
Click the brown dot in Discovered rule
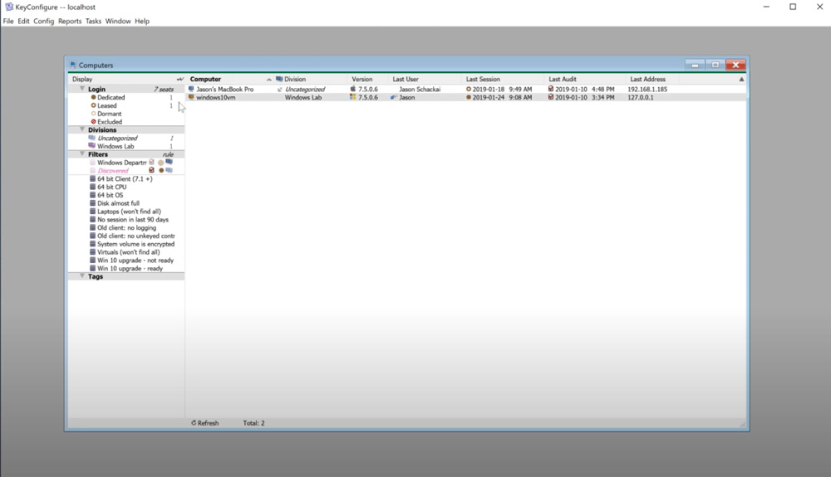click(161, 170)
